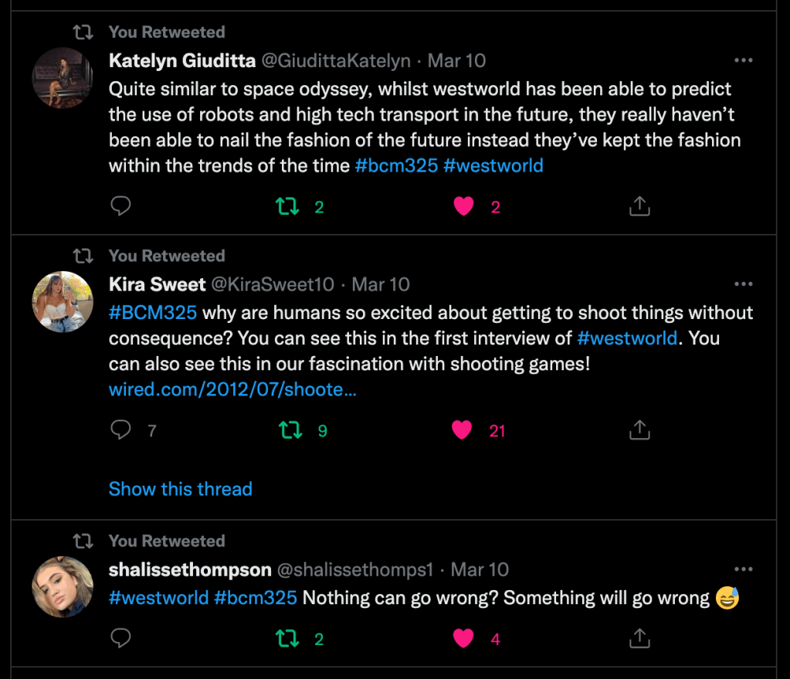Reply to Katelyn Giuditta's tweet
Viewport: 790px width, 679px height.
tap(121, 206)
